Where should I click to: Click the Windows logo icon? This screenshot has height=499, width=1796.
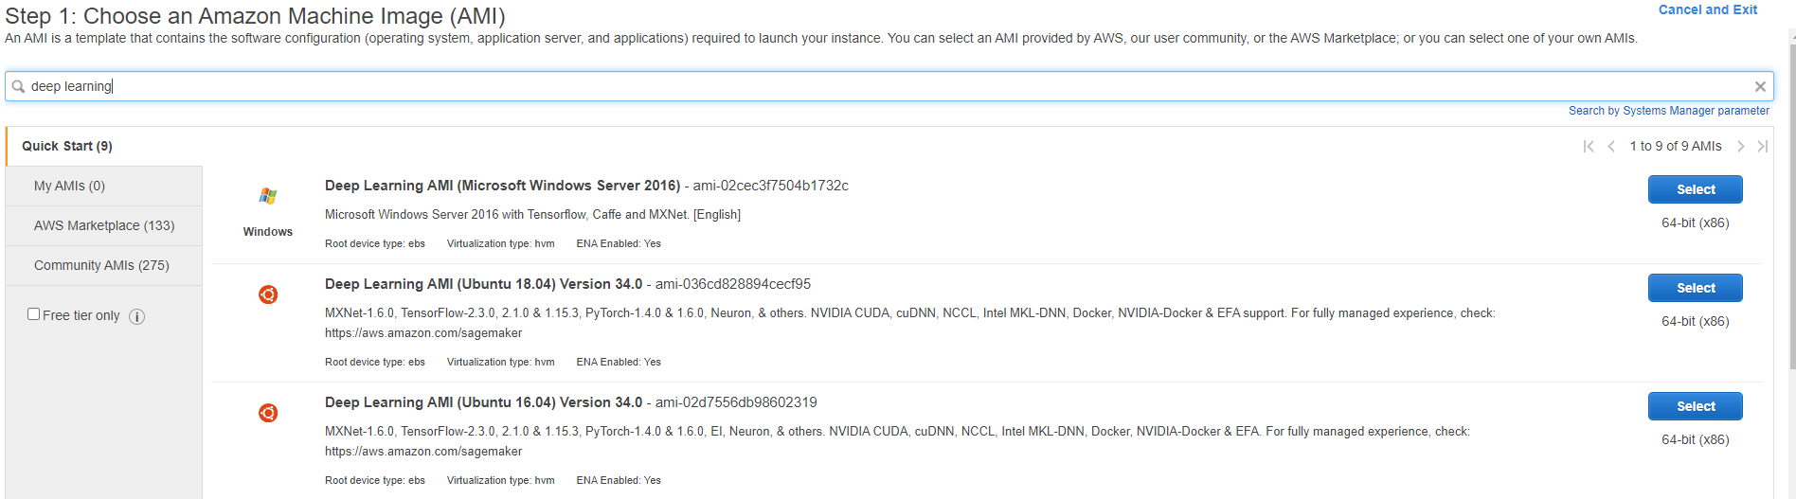click(x=268, y=196)
